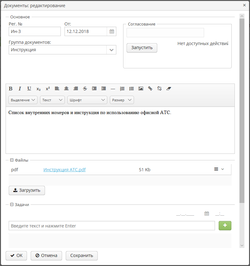250x266 pixels.
Task: Toggle underline formatting in the editor
Action: (29, 89)
